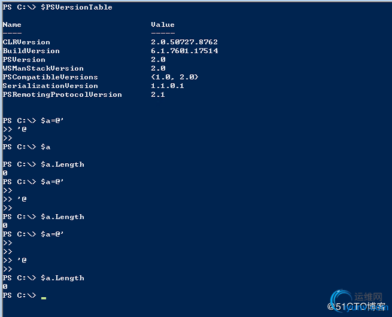Click the build number 6.1.7601.17514

[184, 51]
